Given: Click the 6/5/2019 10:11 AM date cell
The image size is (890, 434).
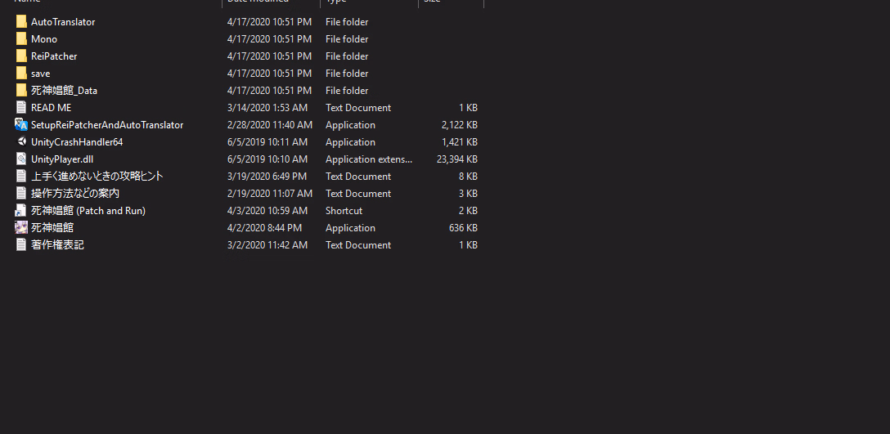Looking at the screenshot, I should [x=267, y=142].
